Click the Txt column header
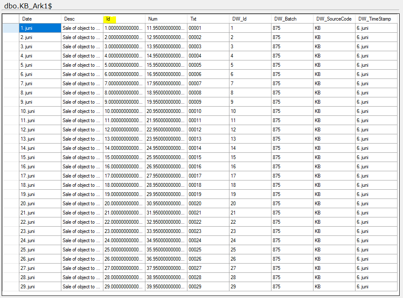 tap(208, 19)
